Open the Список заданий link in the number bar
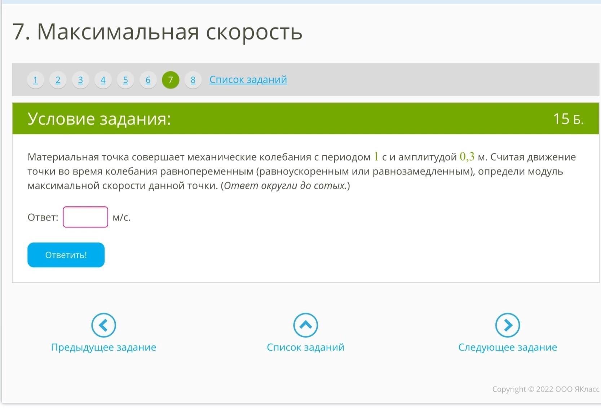 (x=248, y=80)
